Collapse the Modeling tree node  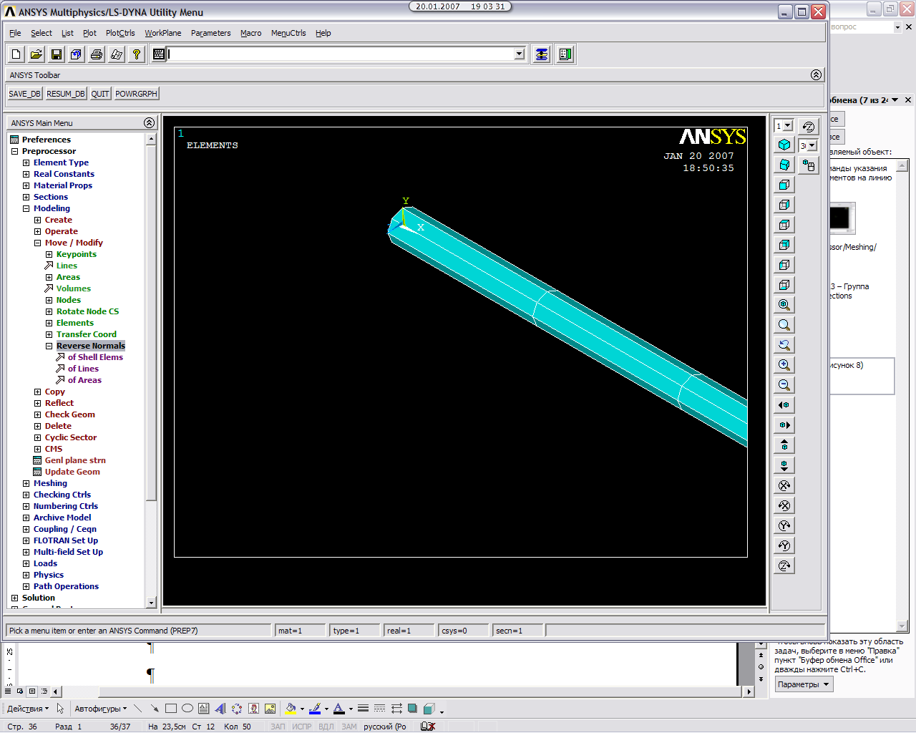coord(26,208)
